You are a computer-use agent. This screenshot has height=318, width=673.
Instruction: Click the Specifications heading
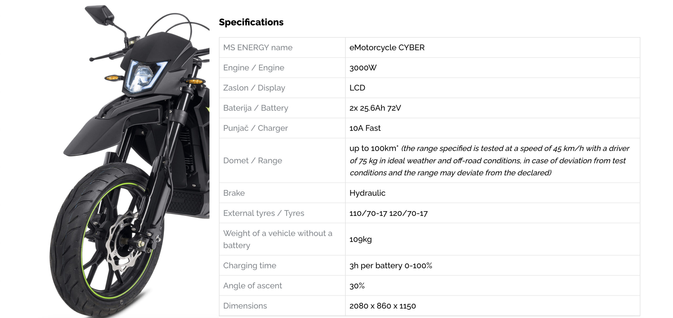click(251, 22)
